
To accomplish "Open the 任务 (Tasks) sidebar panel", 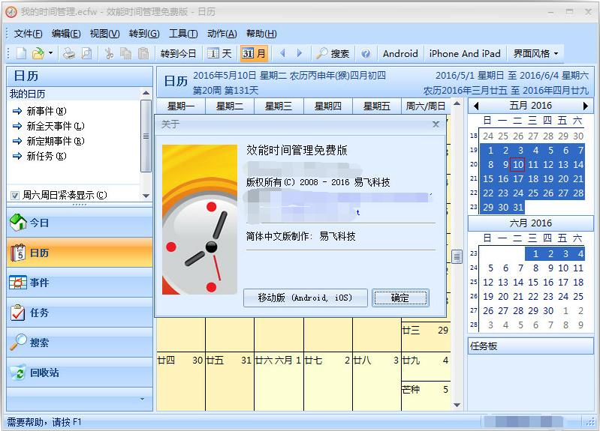I will pyautogui.click(x=79, y=313).
